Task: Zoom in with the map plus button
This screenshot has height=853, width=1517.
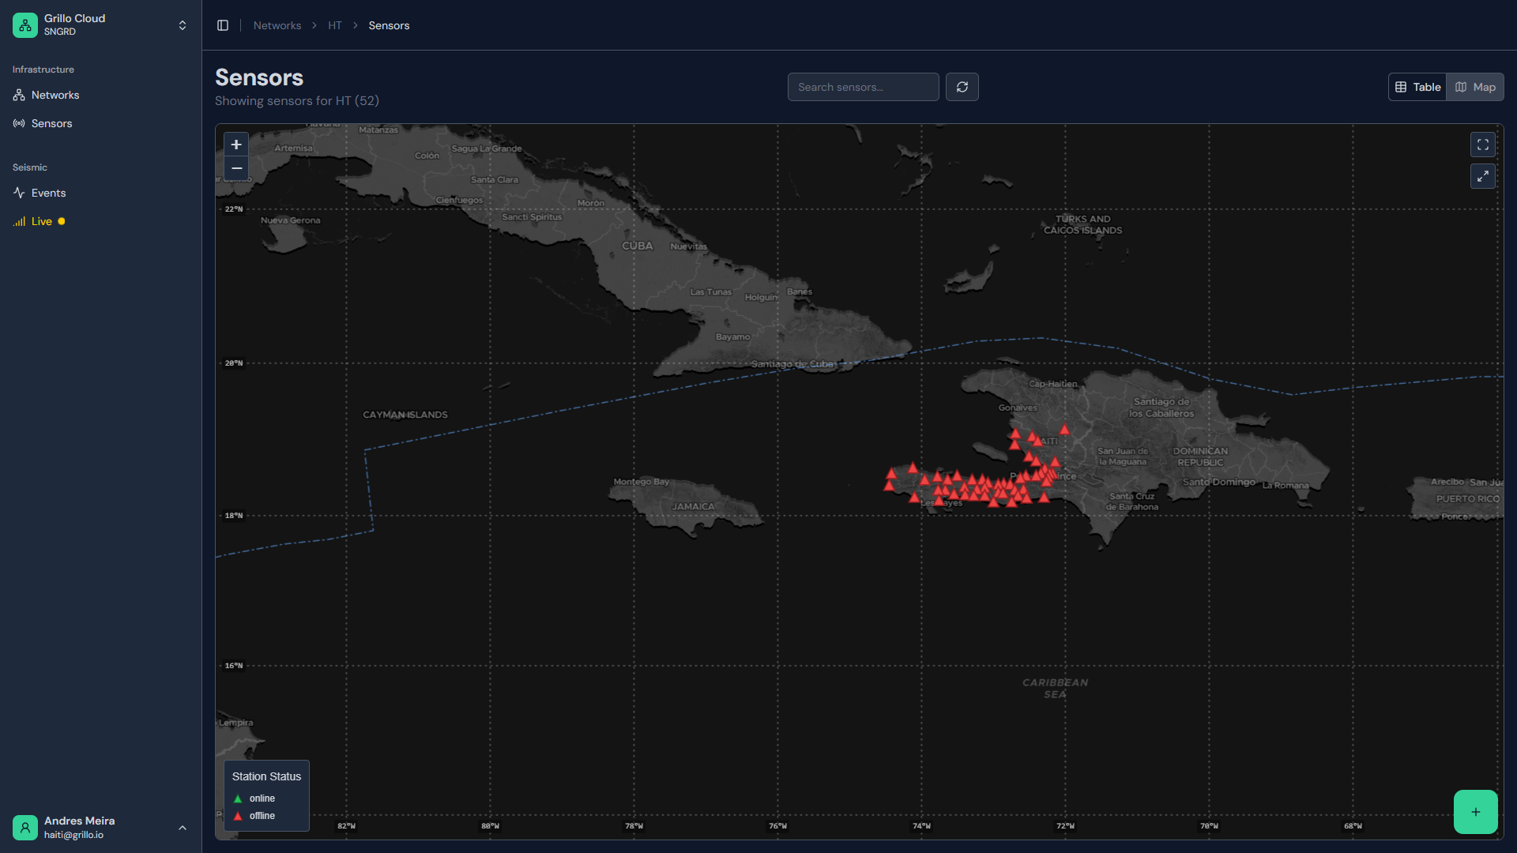Action: [236, 145]
